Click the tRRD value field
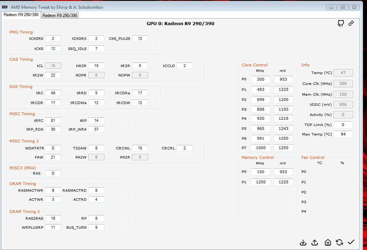This screenshot has width=367, height=250. click(x=96, y=93)
